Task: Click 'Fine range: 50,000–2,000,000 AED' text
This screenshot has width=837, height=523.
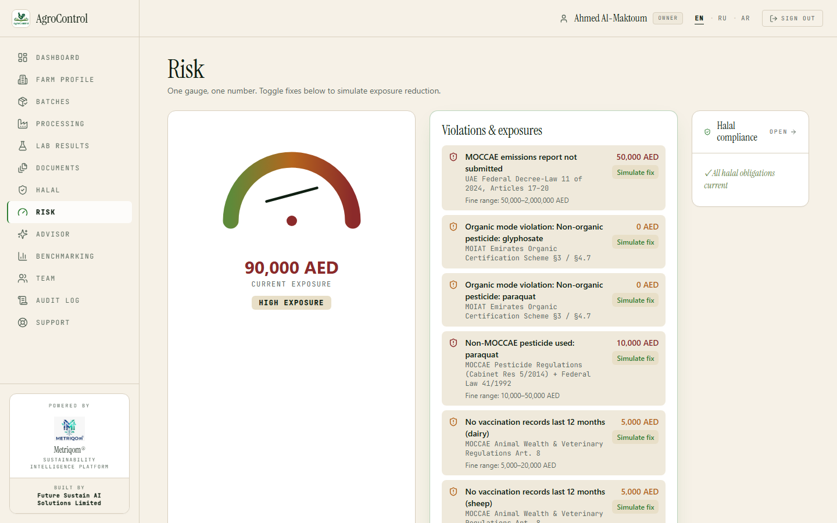Action: pos(517,200)
